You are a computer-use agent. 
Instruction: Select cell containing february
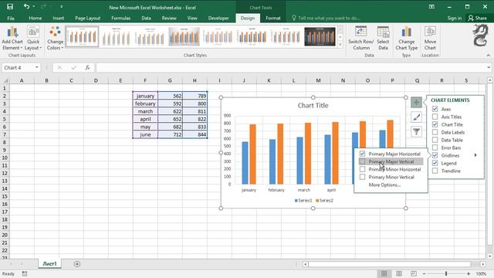click(x=145, y=103)
